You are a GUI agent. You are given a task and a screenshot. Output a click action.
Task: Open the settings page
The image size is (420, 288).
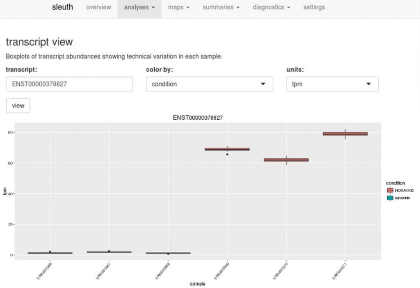tap(314, 7)
